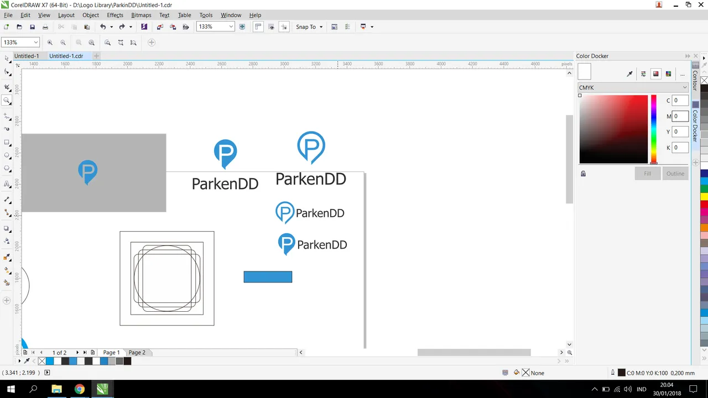Screen dimensions: 708x398
Task: Open the Effects menu
Action: (x=115, y=15)
